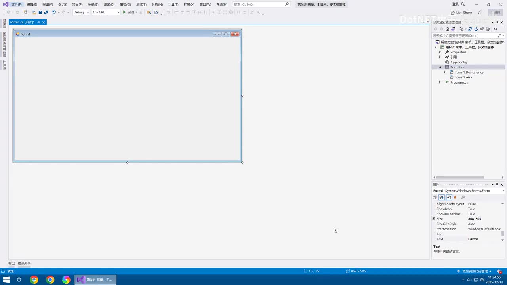Screen dimensions: 507x285
Task: Start debugging with the green play button
Action: pos(124,12)
